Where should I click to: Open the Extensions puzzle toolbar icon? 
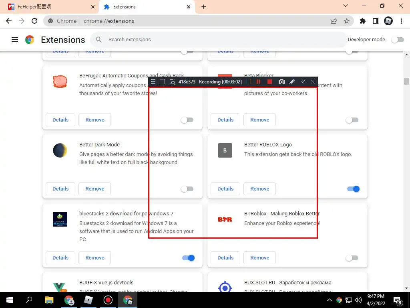pyautogui.click(x=363, y=21)
